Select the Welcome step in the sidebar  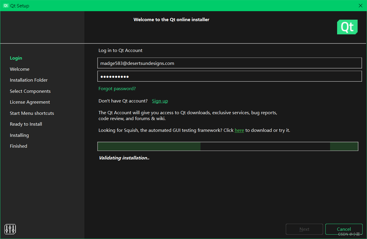tap(20, 69)
